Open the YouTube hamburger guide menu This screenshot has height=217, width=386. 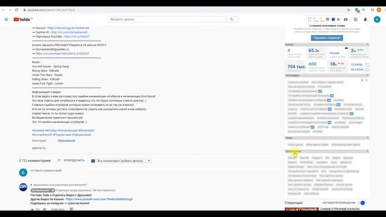click(7, 19)
